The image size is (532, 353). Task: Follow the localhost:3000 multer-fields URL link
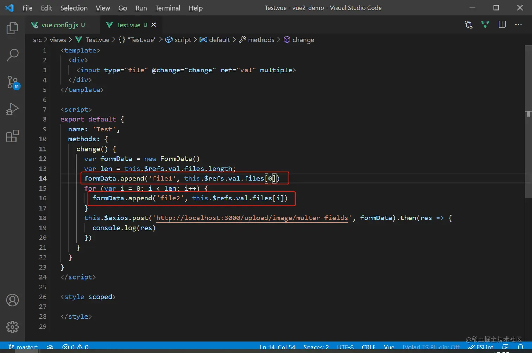pos(252,218)
